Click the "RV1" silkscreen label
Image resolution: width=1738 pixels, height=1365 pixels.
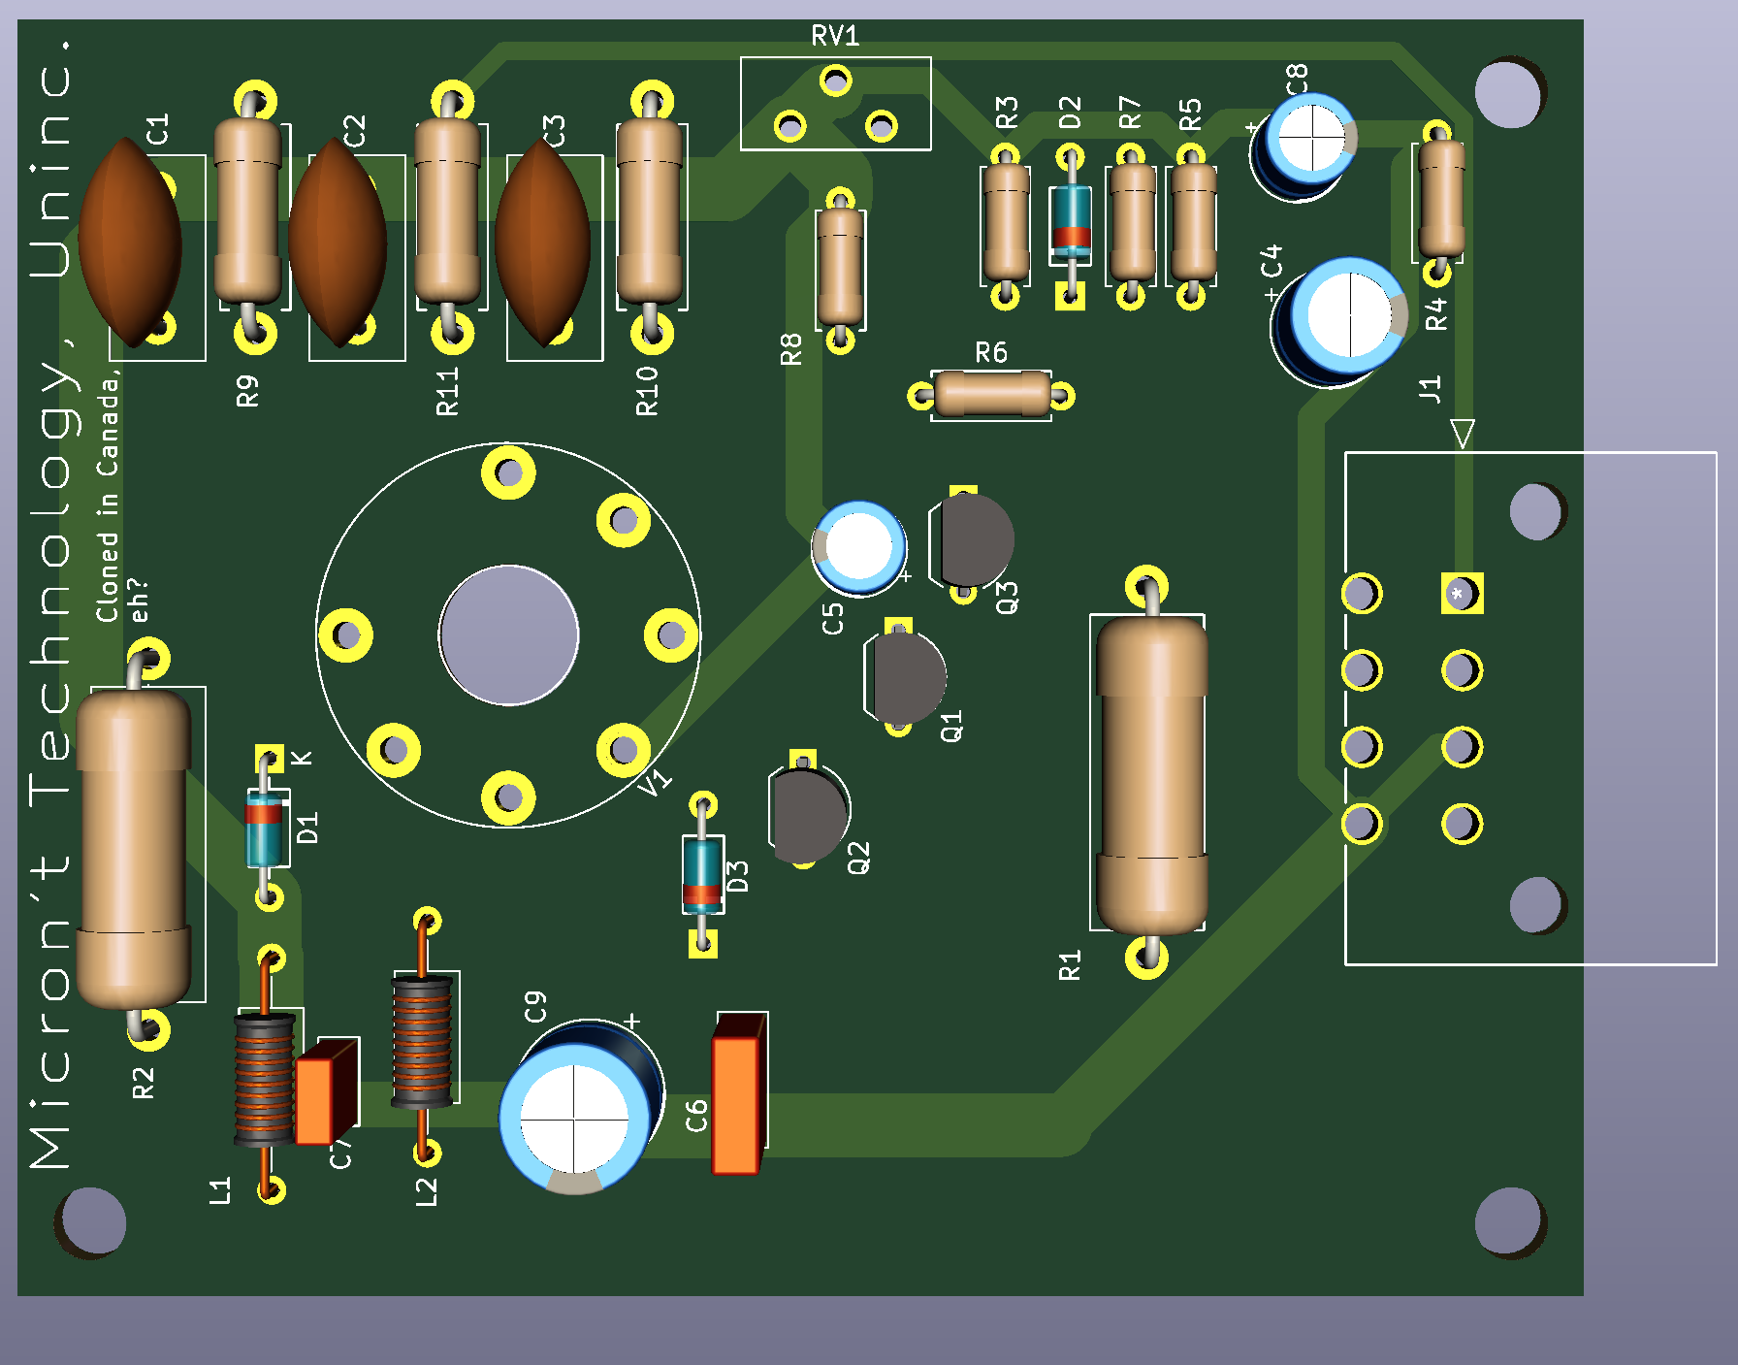tap(835, 37)
